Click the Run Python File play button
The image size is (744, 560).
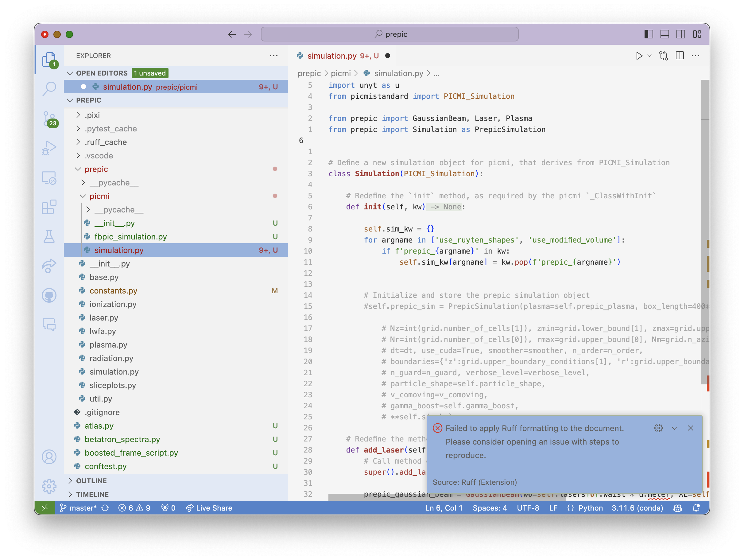click(x=639, y=56)
